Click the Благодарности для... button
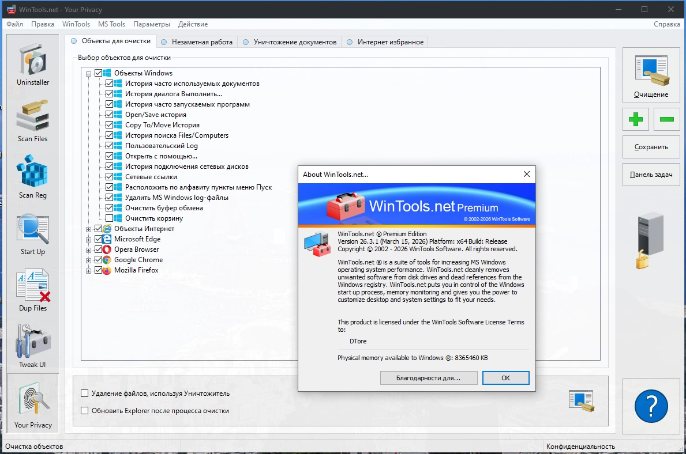The height and width of the screenshot is (454, 686). tap(428, 378)
